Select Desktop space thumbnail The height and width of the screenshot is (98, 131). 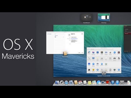click(104, 17)
